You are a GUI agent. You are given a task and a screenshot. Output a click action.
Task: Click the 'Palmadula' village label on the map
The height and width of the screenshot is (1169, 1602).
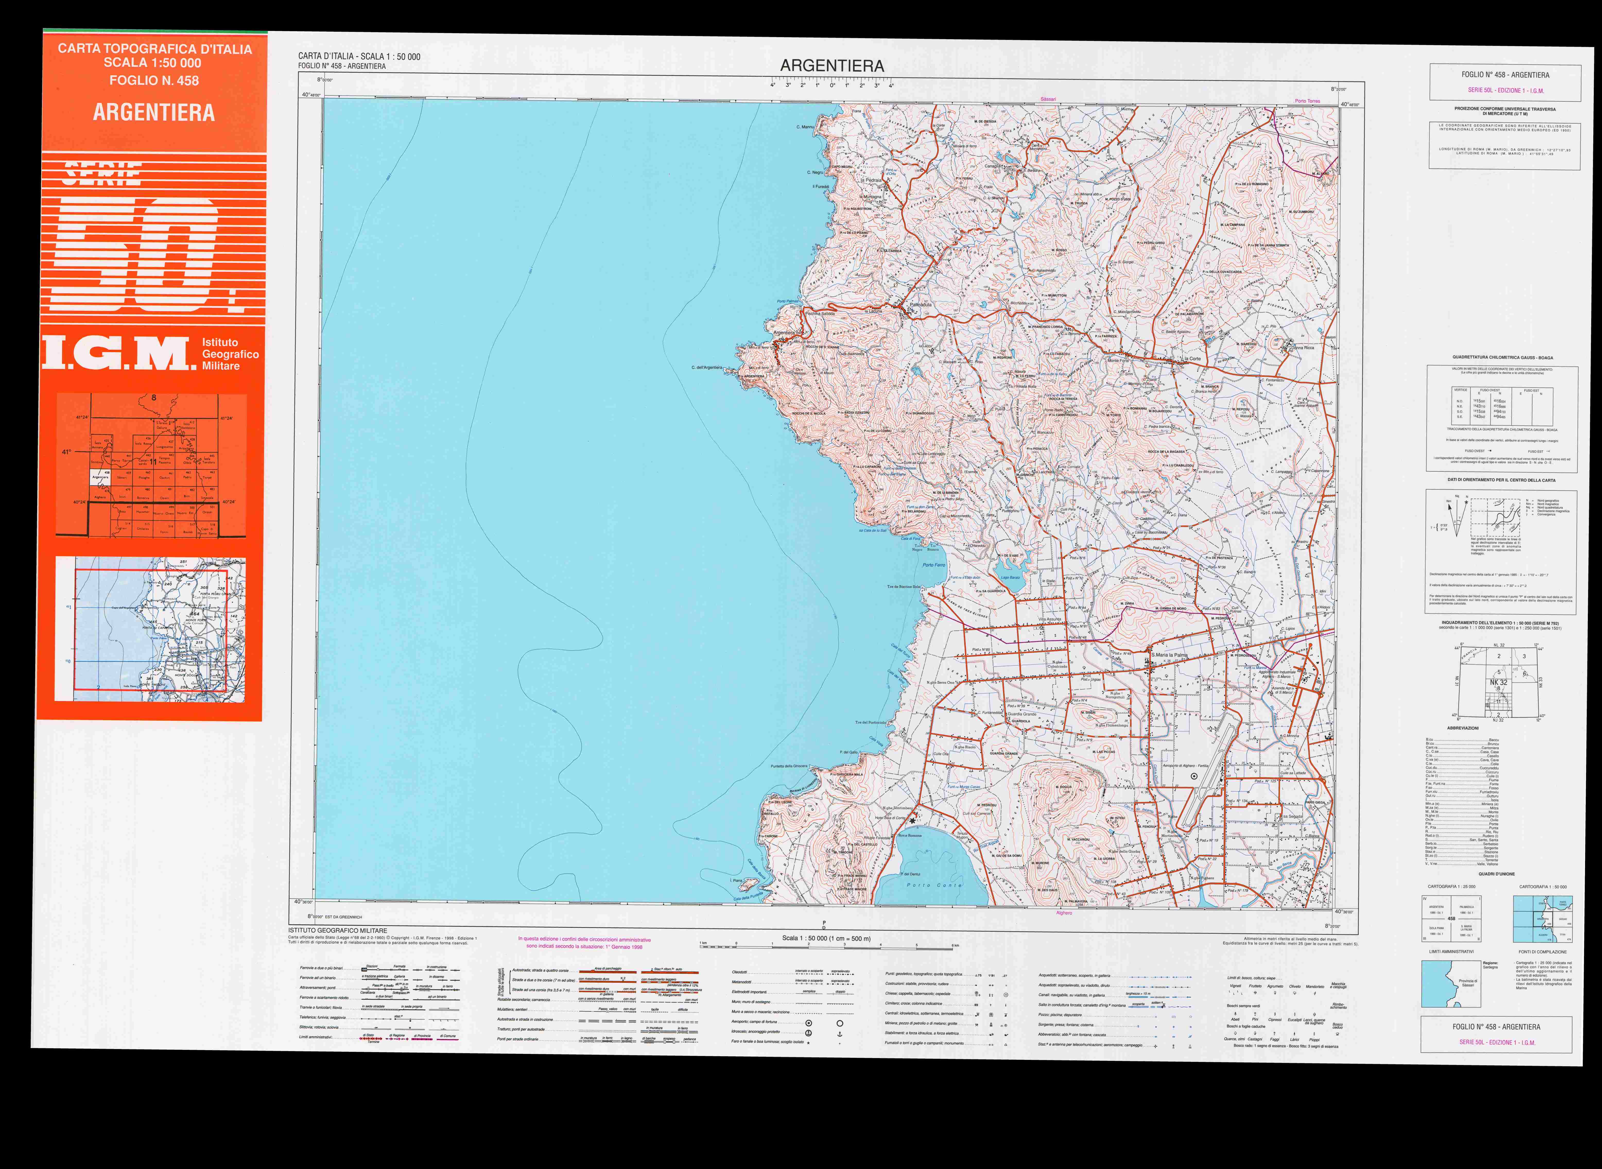point(921,305)
